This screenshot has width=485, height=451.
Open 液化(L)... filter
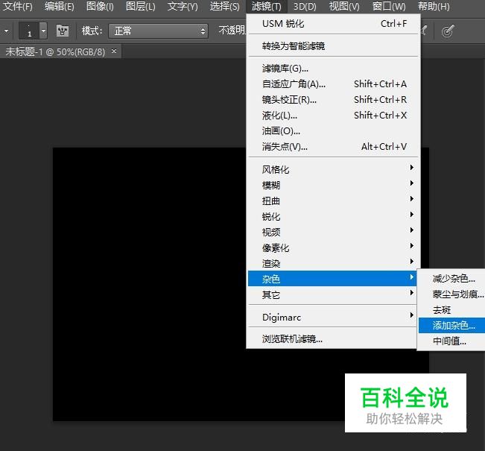[334, 116]
